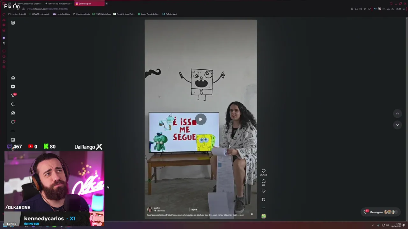The image size is (408, 229).
Task: Click the browser tab audio speaker icon
Action: tap(375, 9)
